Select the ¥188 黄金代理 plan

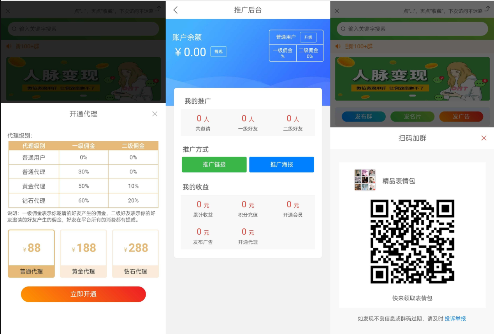83,254
